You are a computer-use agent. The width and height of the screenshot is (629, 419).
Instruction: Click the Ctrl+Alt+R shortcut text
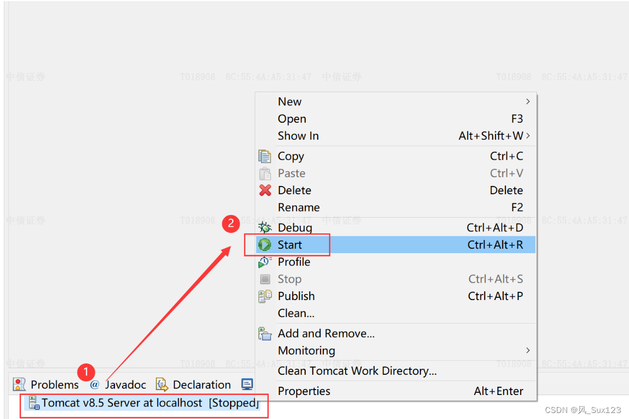pos(495,244)
